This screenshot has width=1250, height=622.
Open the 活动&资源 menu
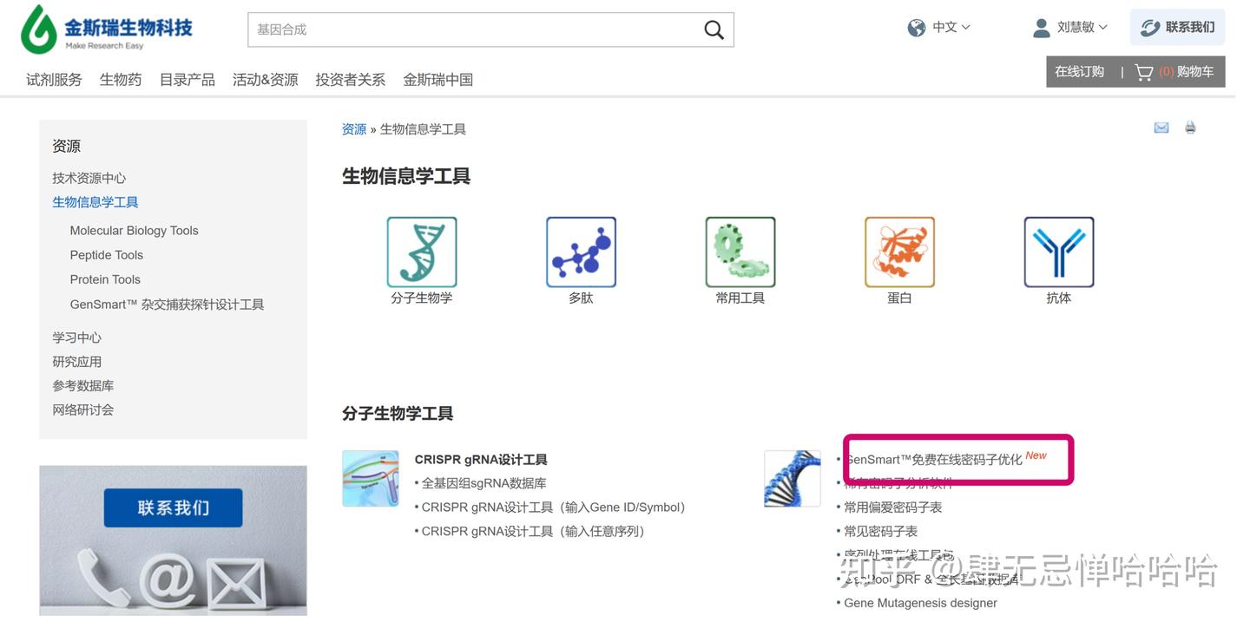pos(266,80)
